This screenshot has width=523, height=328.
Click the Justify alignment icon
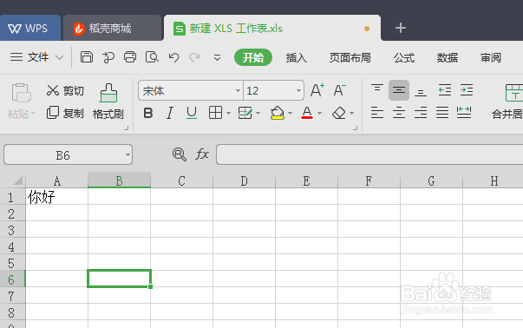click(x=442, y=113)
